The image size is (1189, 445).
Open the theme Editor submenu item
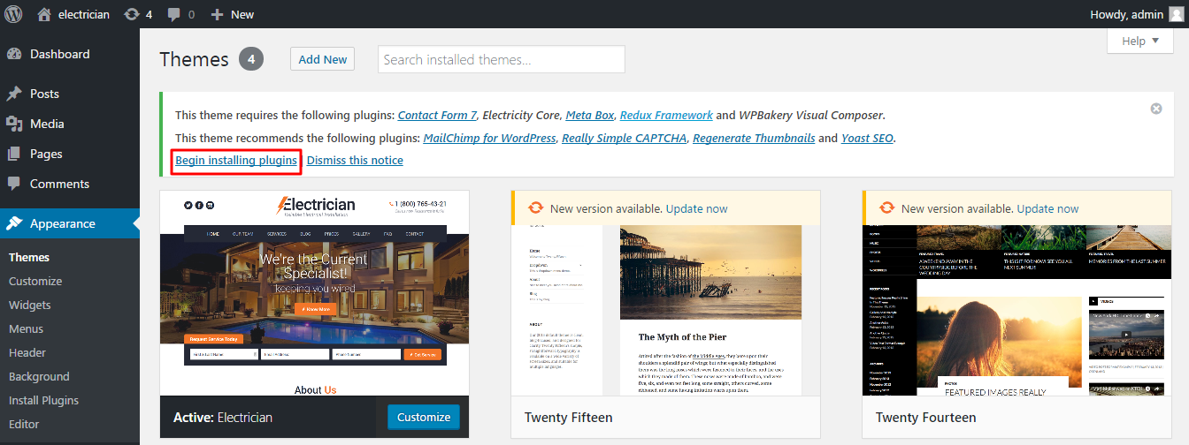coord(24,424)
